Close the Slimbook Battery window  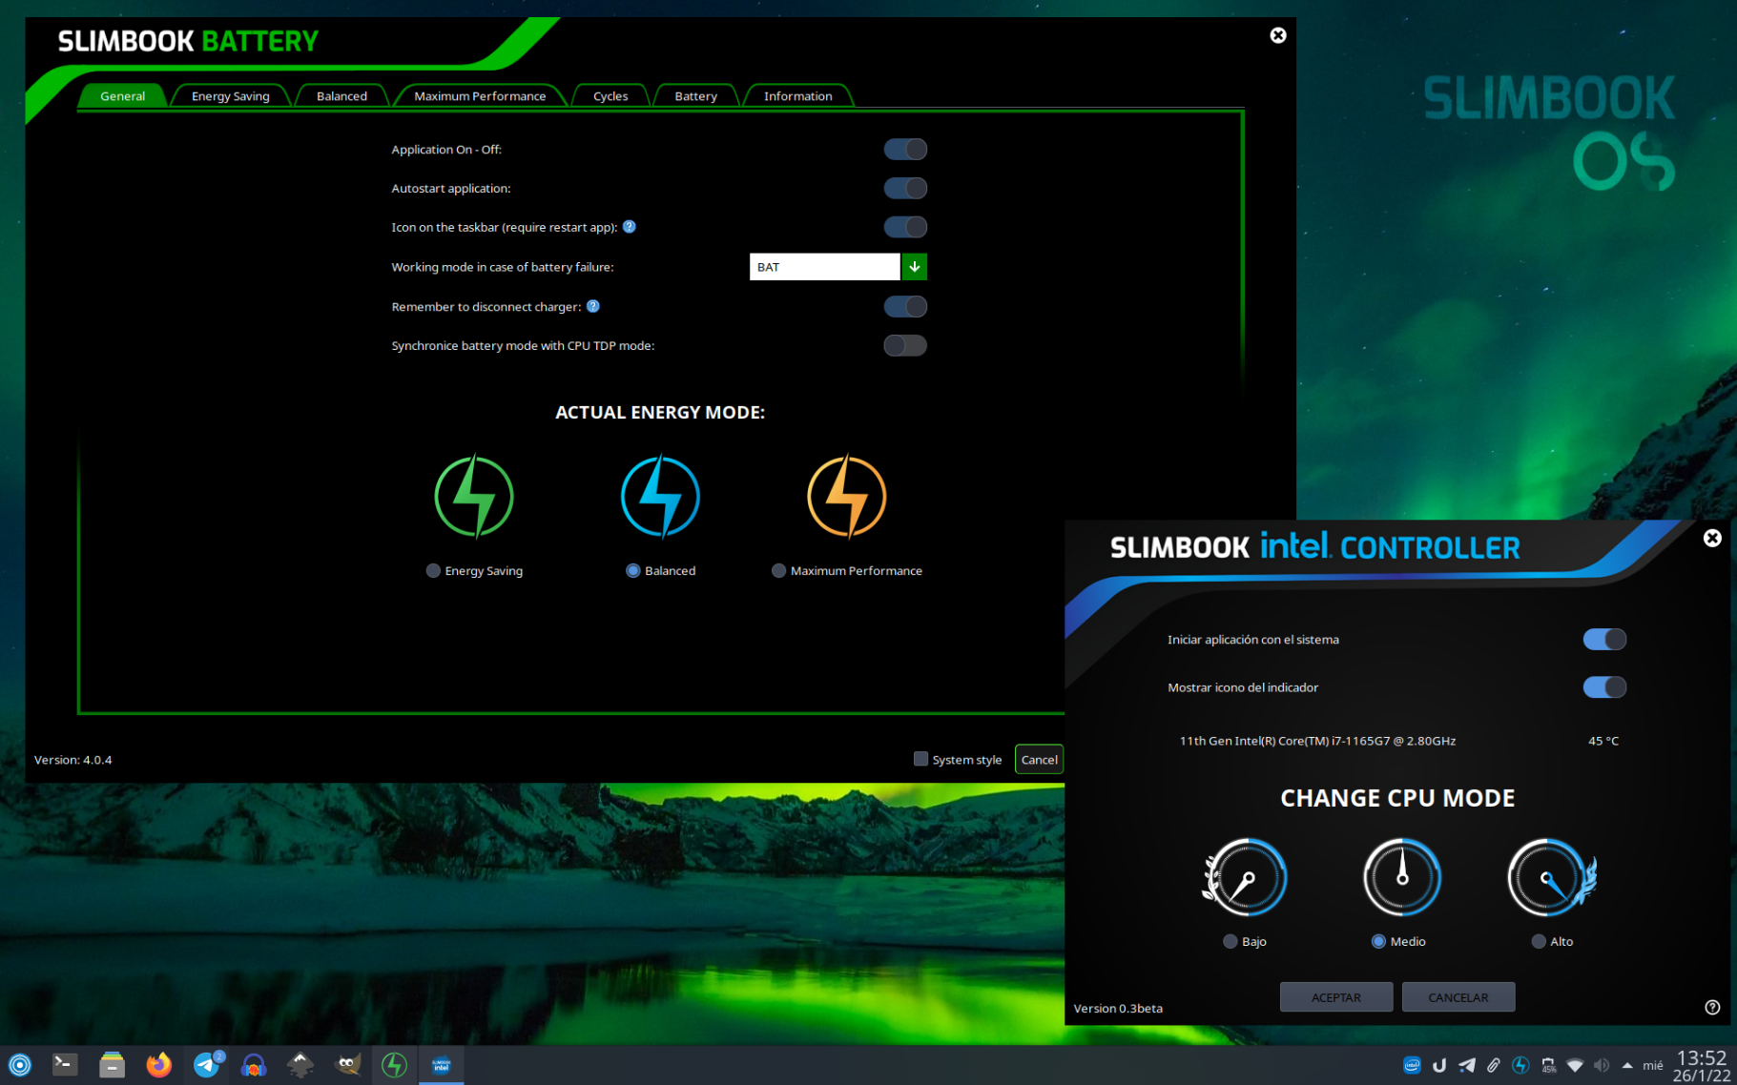click(1278, 35)
